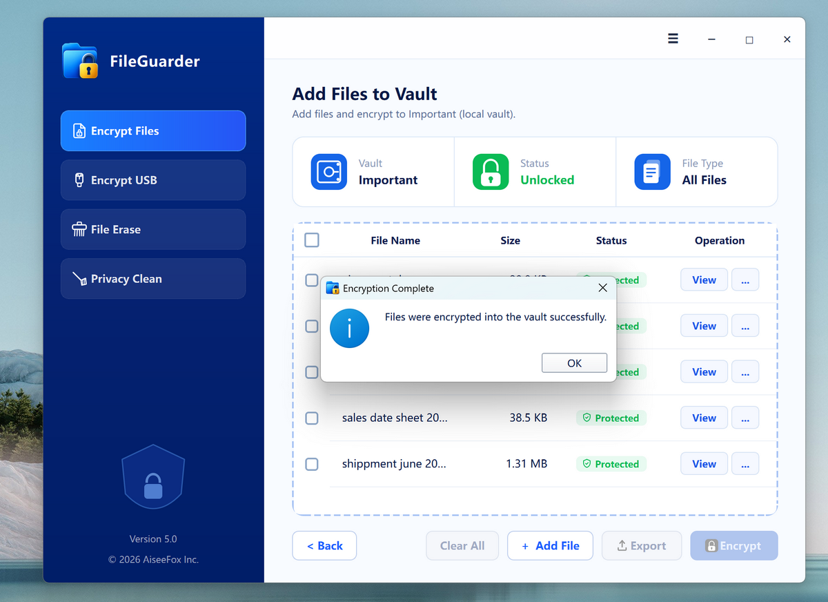Go to Privacy Clean
Image resolution: width=828 pixels, height=602 pixels.
153,279
